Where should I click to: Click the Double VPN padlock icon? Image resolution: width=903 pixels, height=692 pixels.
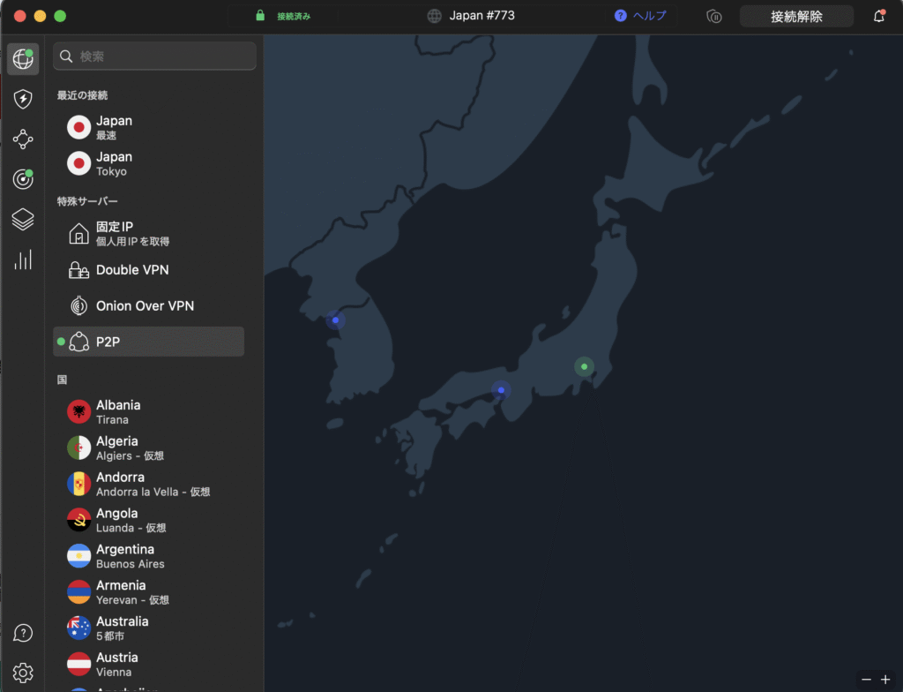[78, 270]
